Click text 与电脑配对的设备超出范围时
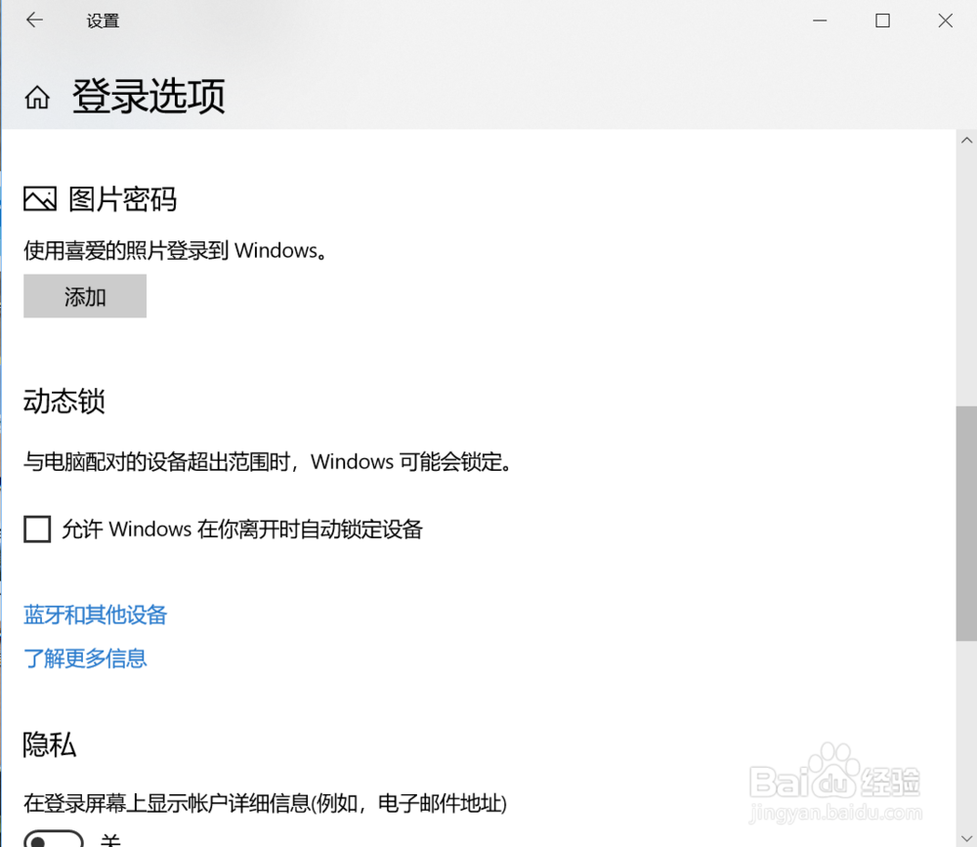Image resolution: width=977 pixels, height=847 pixels. click(x=157, y=462)
